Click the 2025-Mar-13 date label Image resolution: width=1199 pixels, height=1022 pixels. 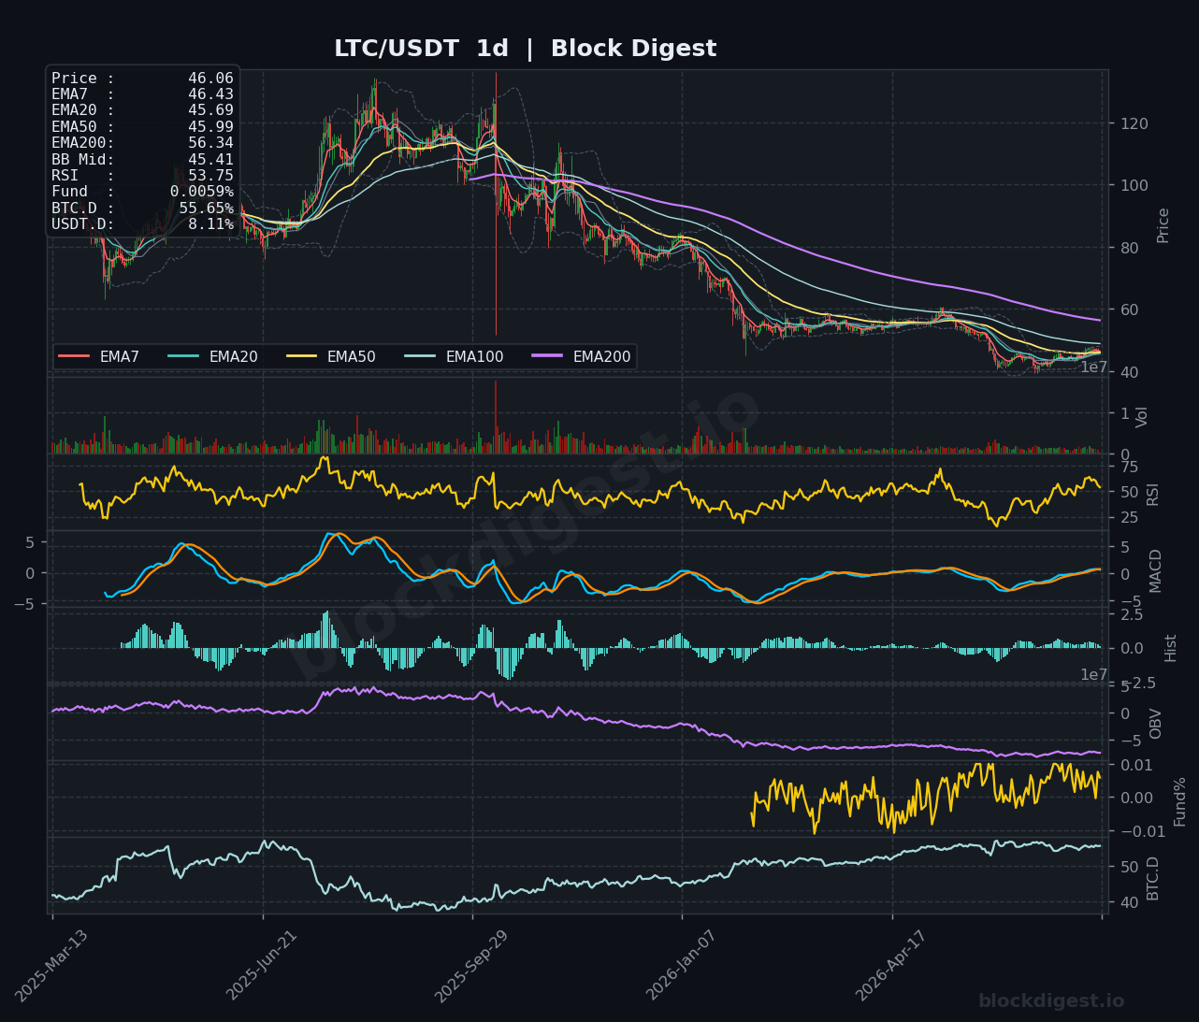(x=51, y=967)
